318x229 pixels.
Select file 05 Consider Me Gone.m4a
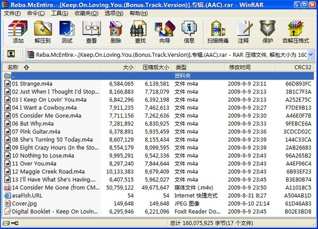pos(47,116)
